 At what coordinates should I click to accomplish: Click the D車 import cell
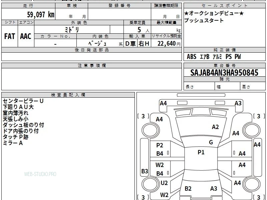tap(130, 44)
